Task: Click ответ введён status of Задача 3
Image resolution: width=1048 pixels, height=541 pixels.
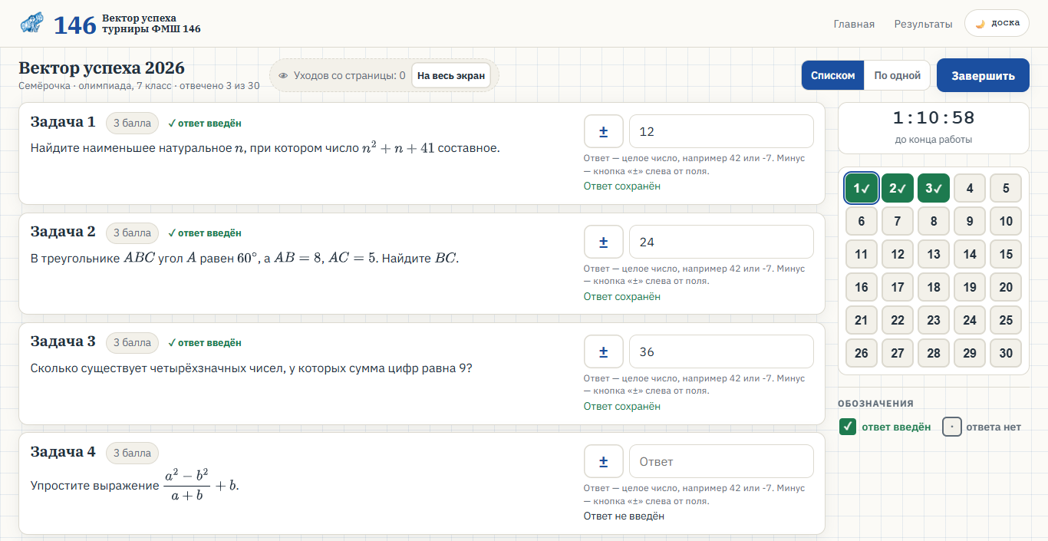Action: pos(205,343)
